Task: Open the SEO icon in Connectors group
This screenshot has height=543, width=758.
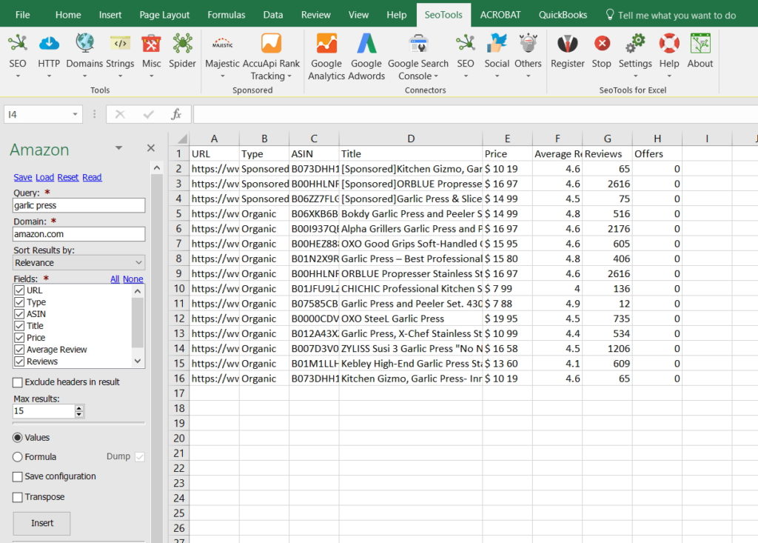Action: point(466,43)
